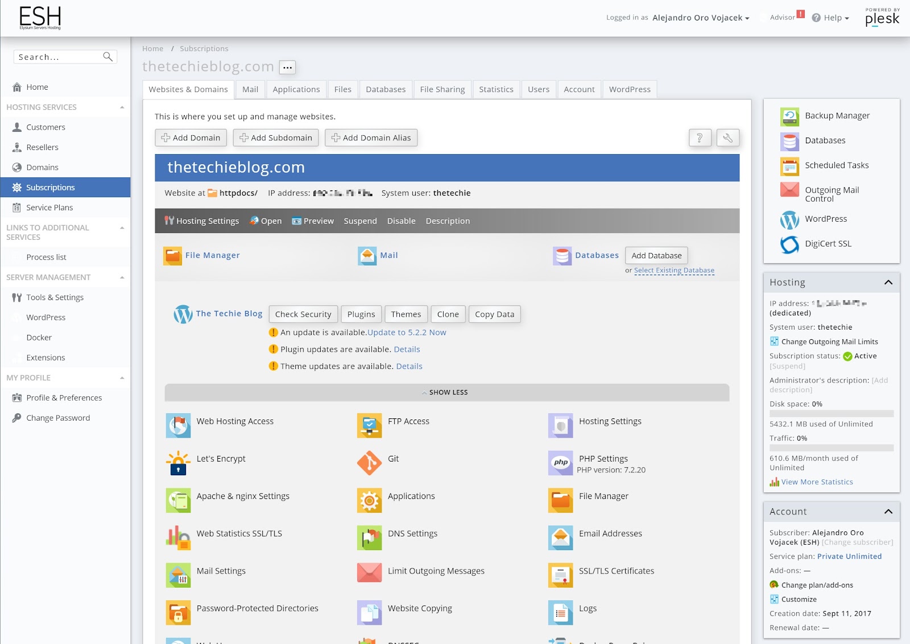
Task: Click Select Existing Database link
Action: click(674, 271)
